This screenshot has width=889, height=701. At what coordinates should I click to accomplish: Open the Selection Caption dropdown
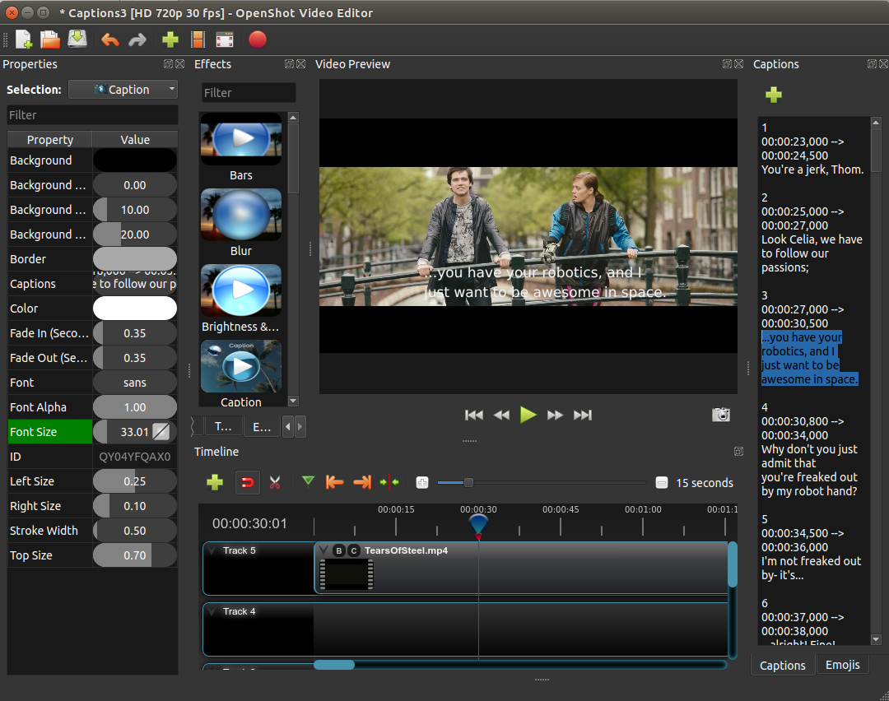point(123,90)
